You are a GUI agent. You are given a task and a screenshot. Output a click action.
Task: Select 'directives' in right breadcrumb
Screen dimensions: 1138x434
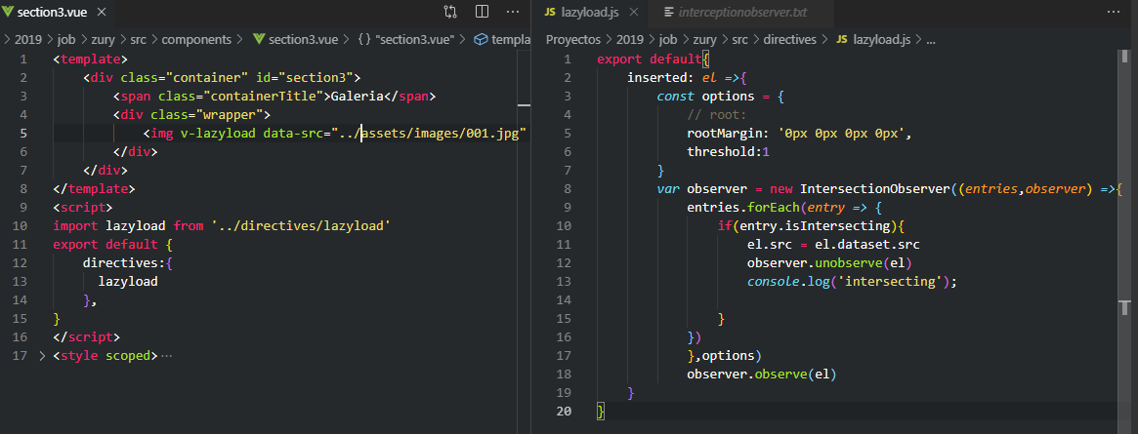[789, 40]
